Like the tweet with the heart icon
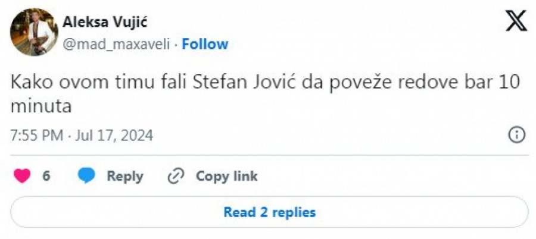Viewport: 536px width, 239px height. [21, 176]
